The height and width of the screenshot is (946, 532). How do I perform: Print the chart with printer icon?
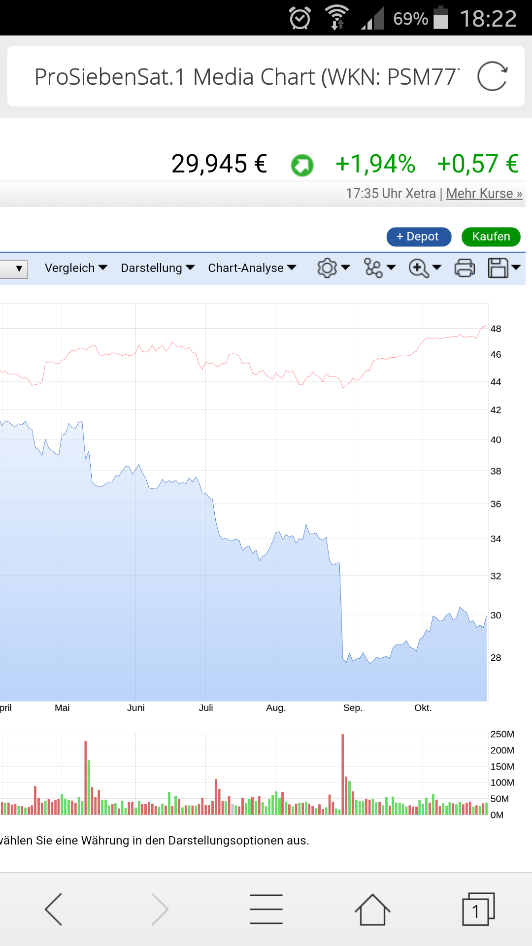coord(465,268)
